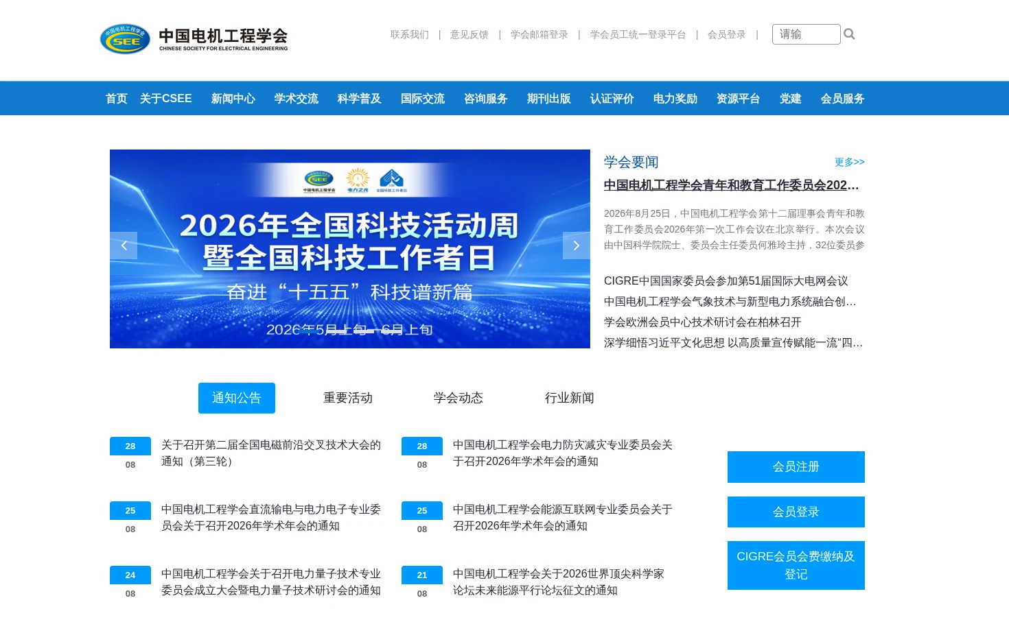This screenshot has width=1009, height=633.
Task: Switch to 行业新闻 tab
Action: (x=570, y=398)
